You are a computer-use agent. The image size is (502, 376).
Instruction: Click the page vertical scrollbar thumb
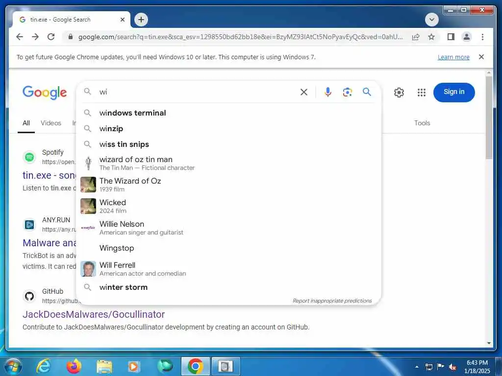pyautogui.click(x=489, y=117)
